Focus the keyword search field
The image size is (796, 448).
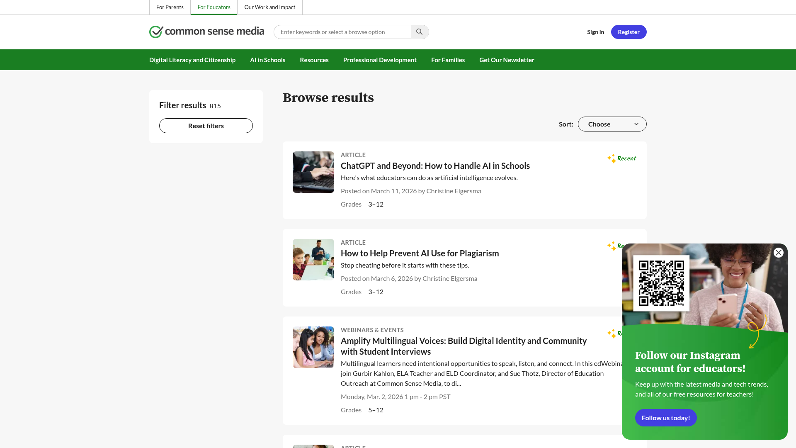pyautogui.click(x=342, y=32)
